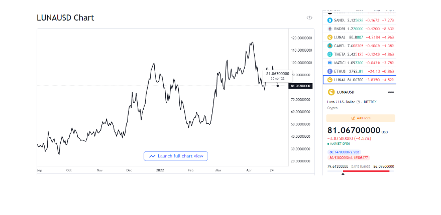Click the 2022 label on time axis
Image resolution: width=441 pixels, height=215 pixels.
pos(160,170)
